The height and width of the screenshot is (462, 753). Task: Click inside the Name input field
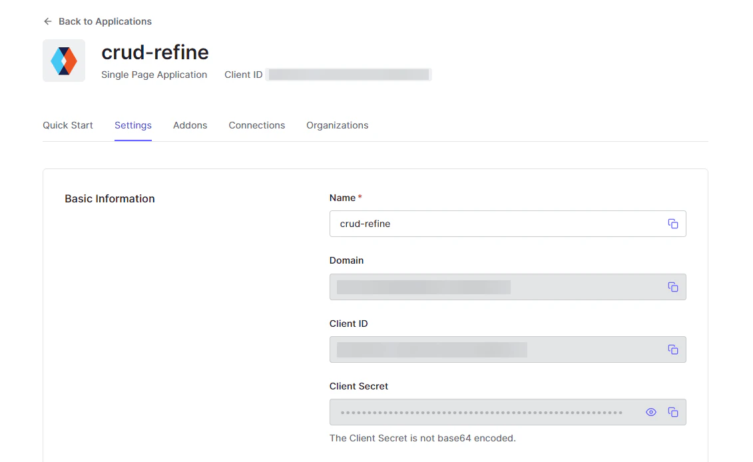pyautogui.click(x=466, y=224)
